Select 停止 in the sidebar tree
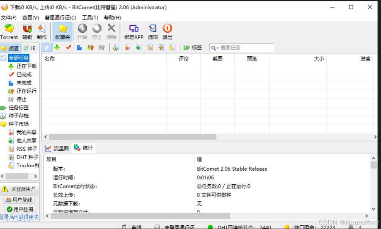This screenshot has height=229, width=381. (22, 99)
